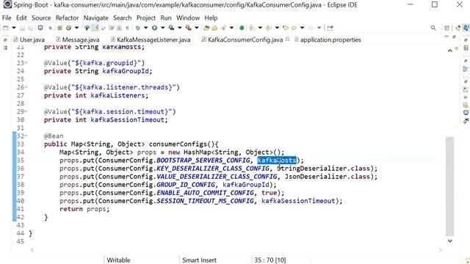The width and height of the screenshot is (470, 264).
Task: Open the Source menu
Action: tap(41, 18)
